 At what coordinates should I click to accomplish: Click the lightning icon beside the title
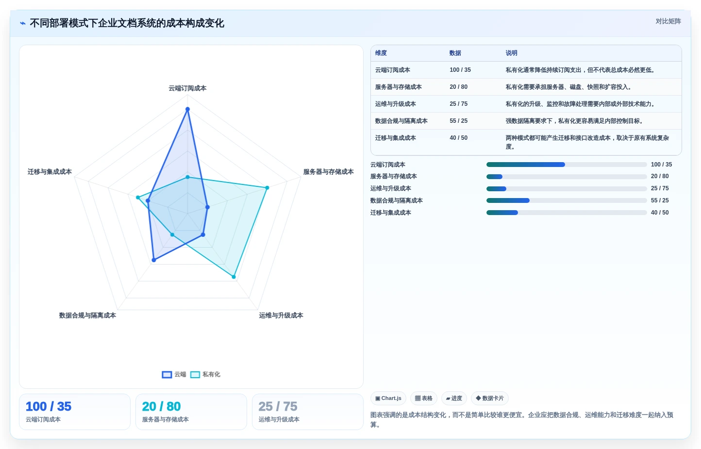pos(23,23)
